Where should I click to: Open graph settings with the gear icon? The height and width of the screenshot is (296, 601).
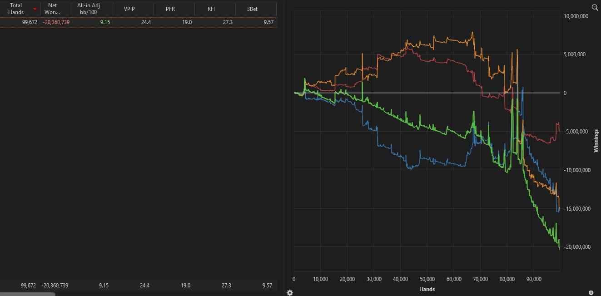[290, 292]
